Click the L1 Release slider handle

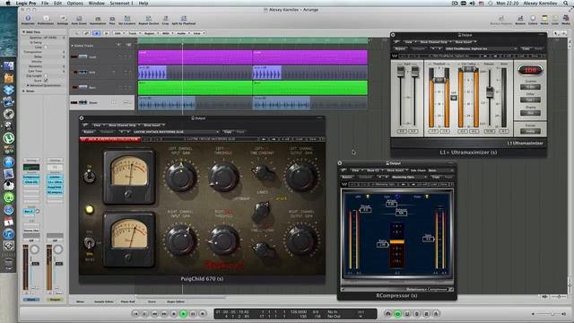click(x=490, y=92)
